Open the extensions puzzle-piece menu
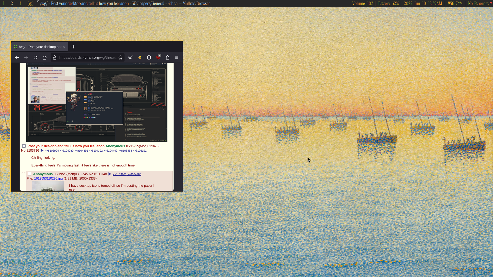Viewport: 493px width, 277px height. tap(167, 57)
